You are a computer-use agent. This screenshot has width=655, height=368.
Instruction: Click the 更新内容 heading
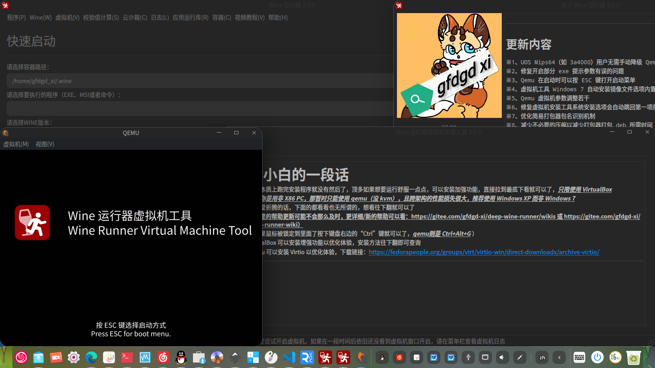529,45
